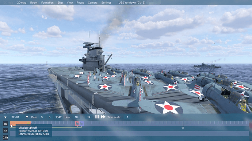252x141 pixels.
Task: Switch timeline to 24h scale
Action: pos(5,137)
